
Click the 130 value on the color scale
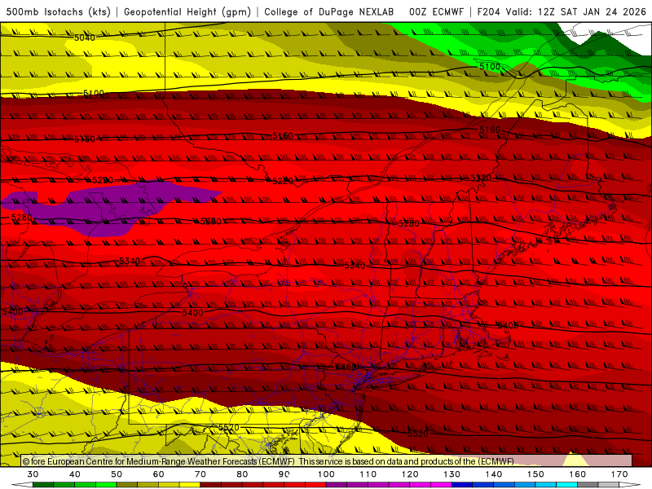(x=452, y=474)
